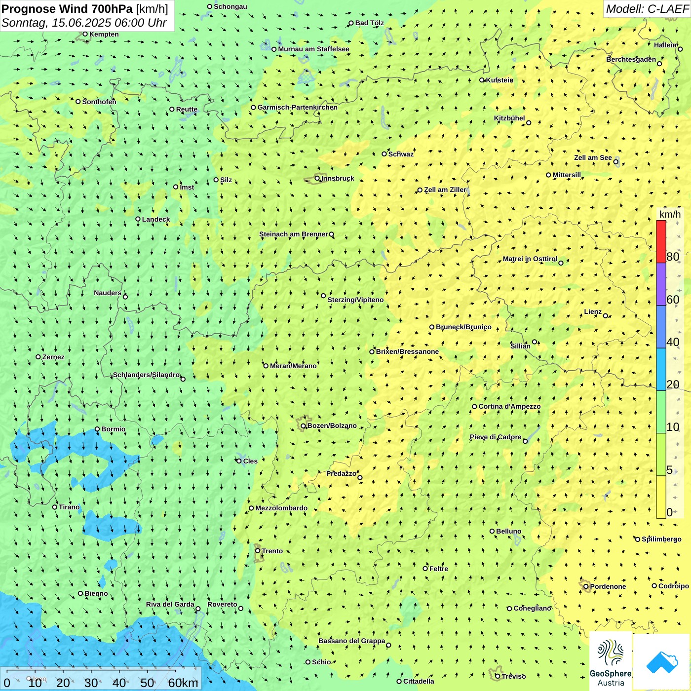Click the Treviso city marker
Viewport: 691px width, 691px height.
click(x=498, y=676)
